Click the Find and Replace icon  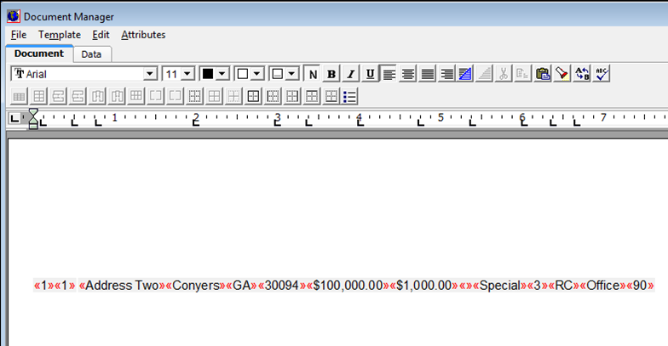(x=583, y=74)
